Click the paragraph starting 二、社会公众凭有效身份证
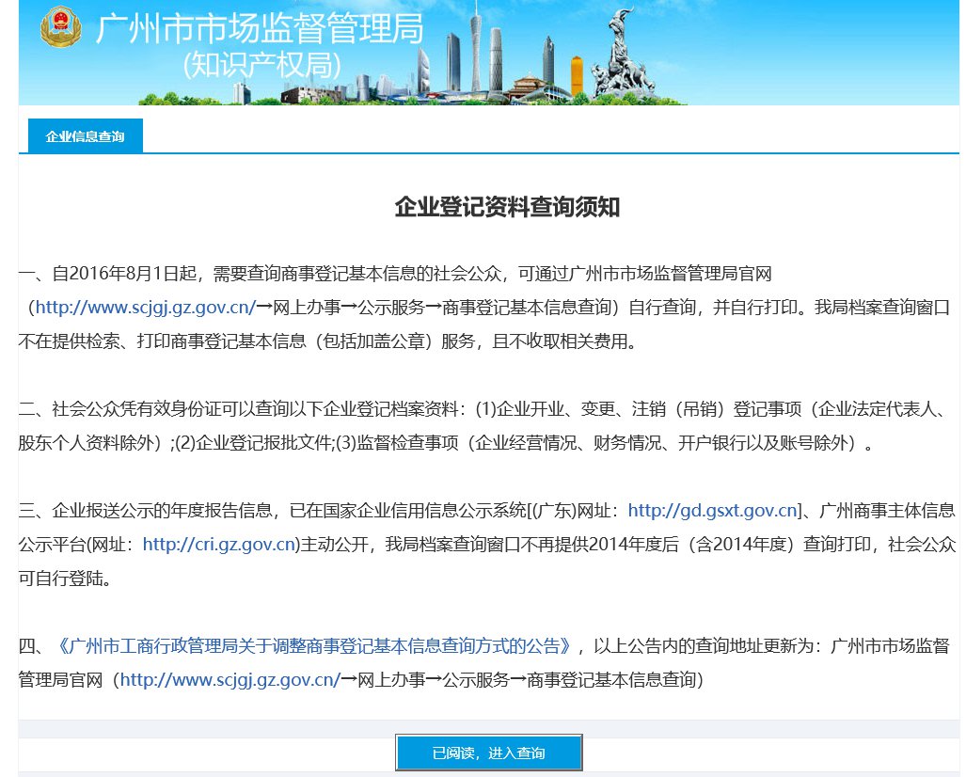The width and height of the screenshot is (966, 777). point(470,426)
